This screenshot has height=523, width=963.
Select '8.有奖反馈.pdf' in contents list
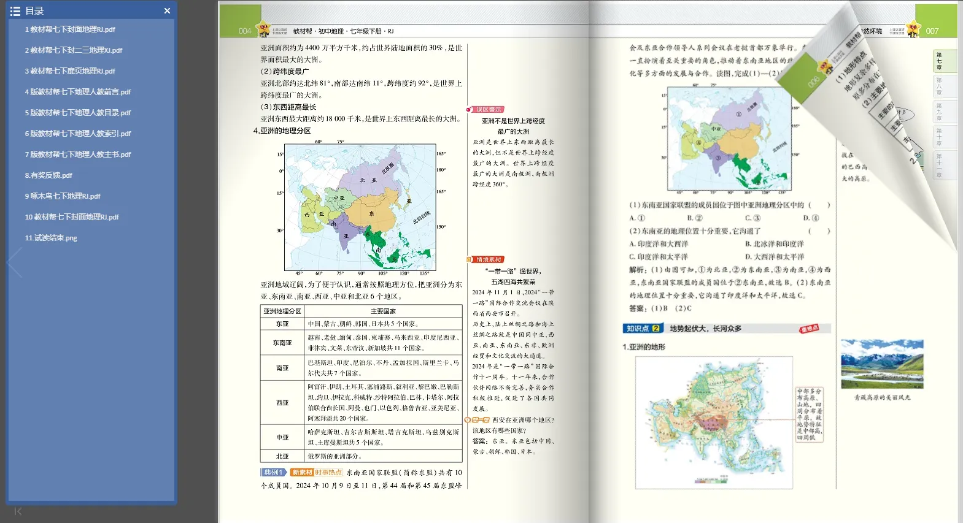tap(48, 175)
